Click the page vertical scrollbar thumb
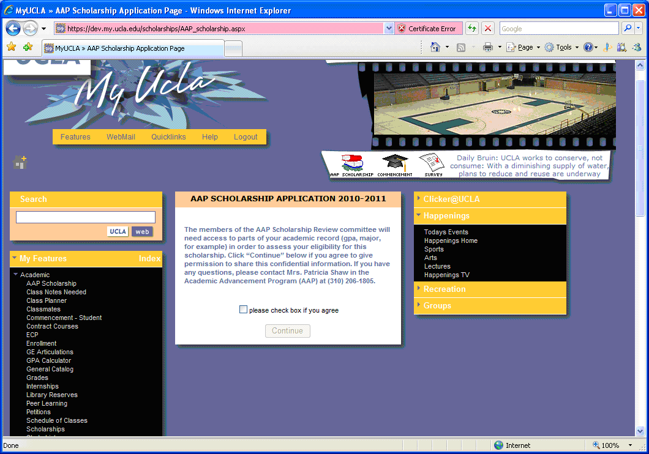The height and width of the screenshot is (454, 649). tap(640, 147)
